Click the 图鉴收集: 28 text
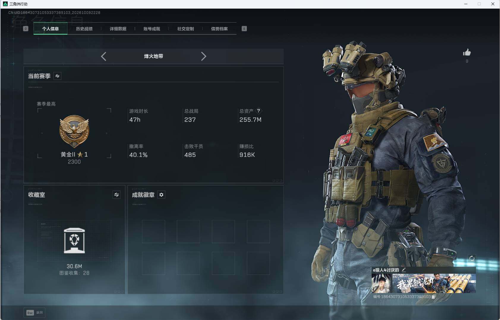The image size is (500, 320). tap(74, 273)
